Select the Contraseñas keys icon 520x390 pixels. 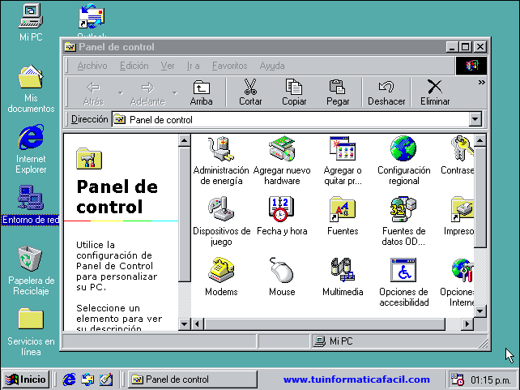462,149
